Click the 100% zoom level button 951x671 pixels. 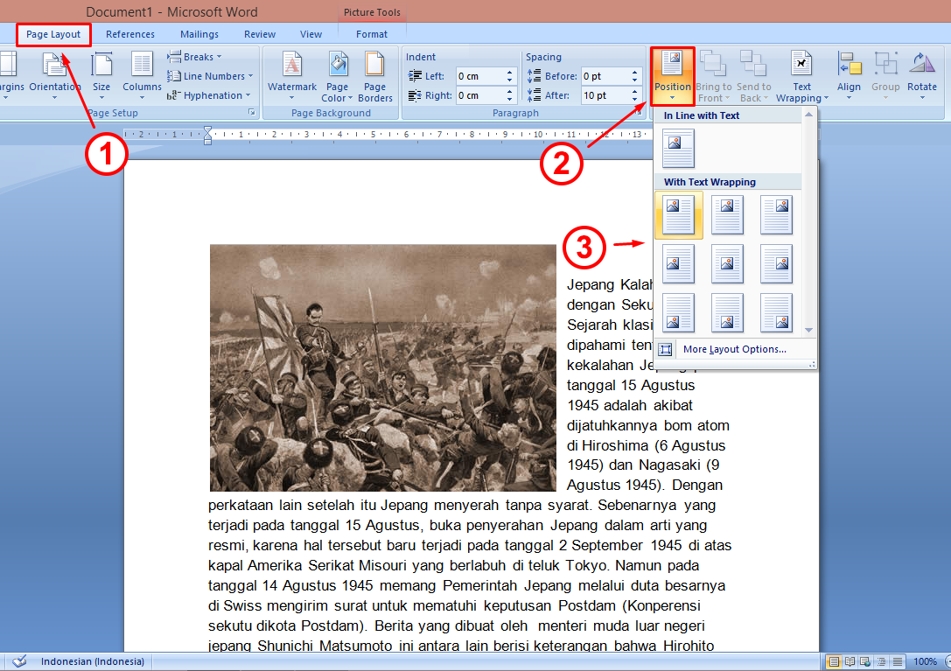[x=925, y=661]
